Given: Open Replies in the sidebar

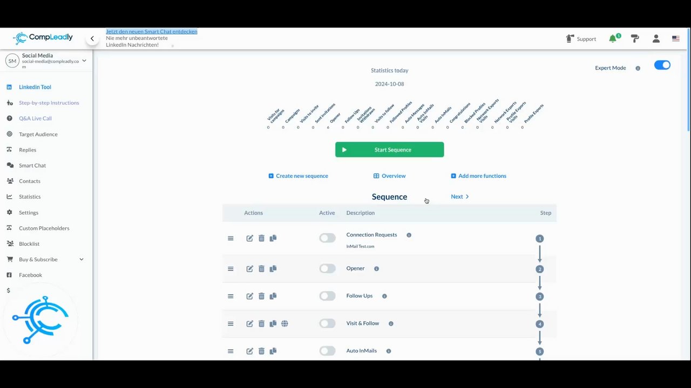Looking at the screenshot, I should (x=28, y=150).
